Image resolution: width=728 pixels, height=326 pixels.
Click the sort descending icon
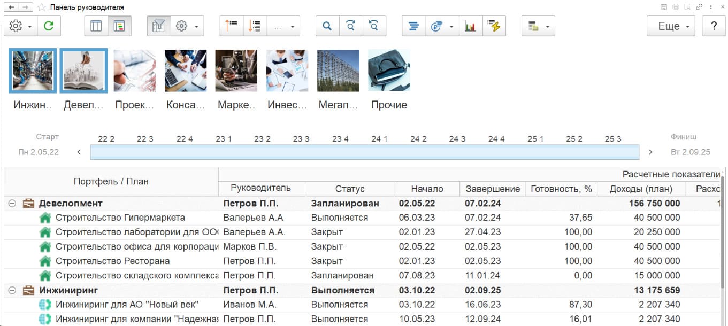tap(255, 26)
